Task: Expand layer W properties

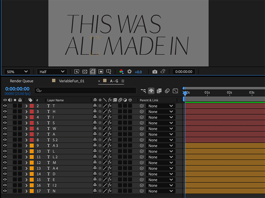Action: [x=26, y=129]
